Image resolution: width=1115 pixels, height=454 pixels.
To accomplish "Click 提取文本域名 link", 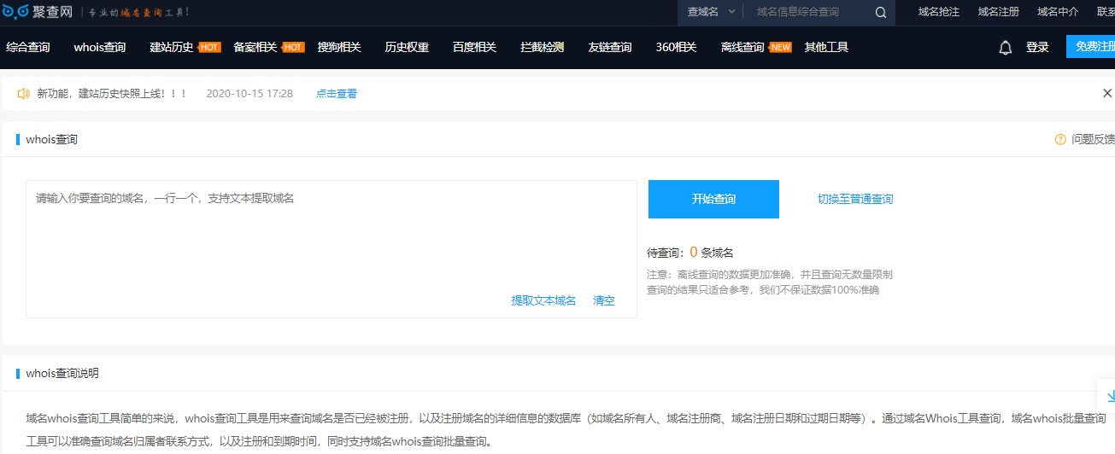I will click(x=543, y=300).
